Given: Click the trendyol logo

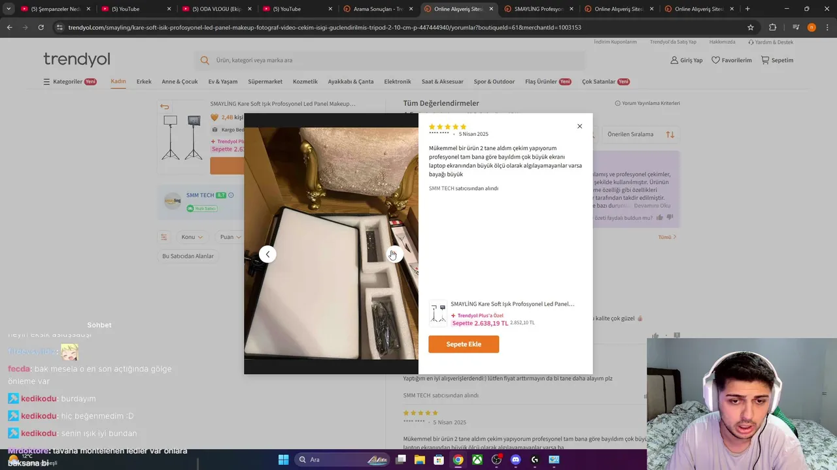Looking at the screenshot, I should click(x=77, y=59).
